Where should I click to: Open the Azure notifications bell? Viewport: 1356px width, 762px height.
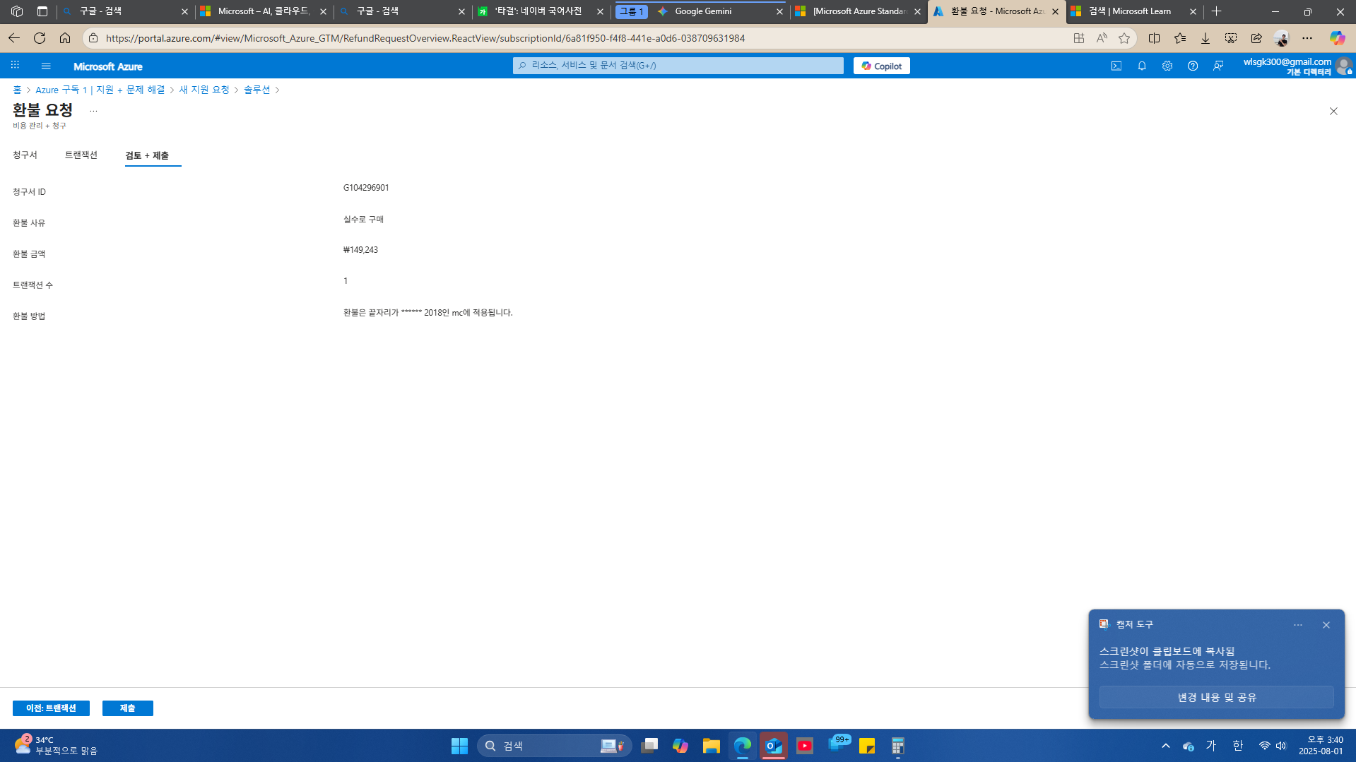[1142, 65]
